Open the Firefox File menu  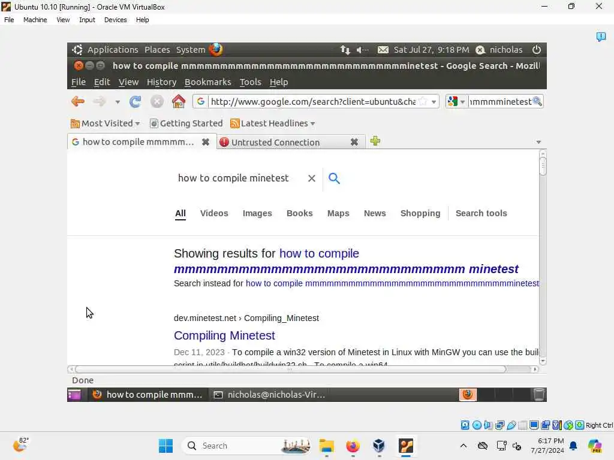(79, 82)
